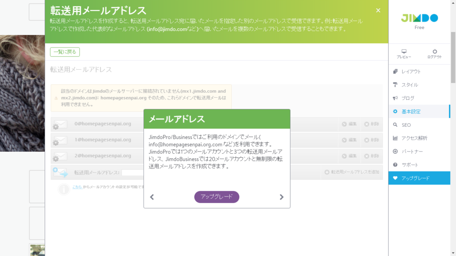Click the ログアウト power icon

coord(435,52)
